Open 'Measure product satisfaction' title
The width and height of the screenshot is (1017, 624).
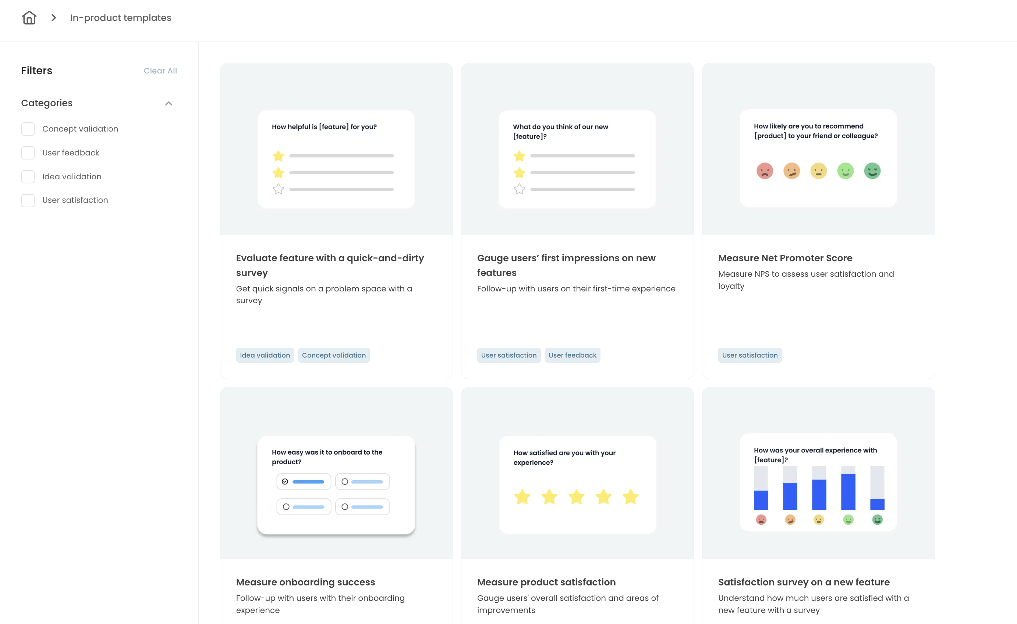pyautogui.click(x=546, y=582)
